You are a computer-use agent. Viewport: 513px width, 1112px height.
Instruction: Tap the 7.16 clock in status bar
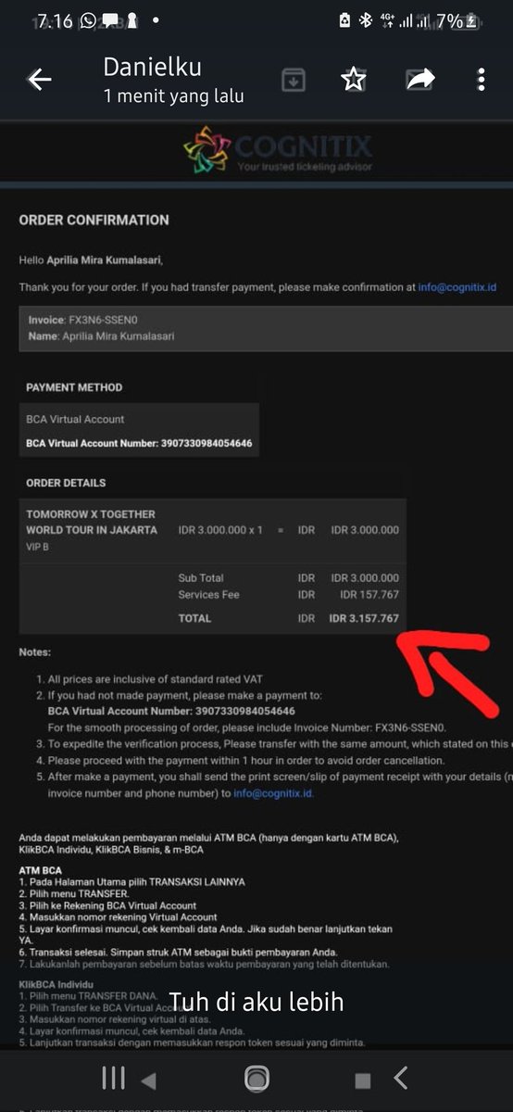[55, 19]
